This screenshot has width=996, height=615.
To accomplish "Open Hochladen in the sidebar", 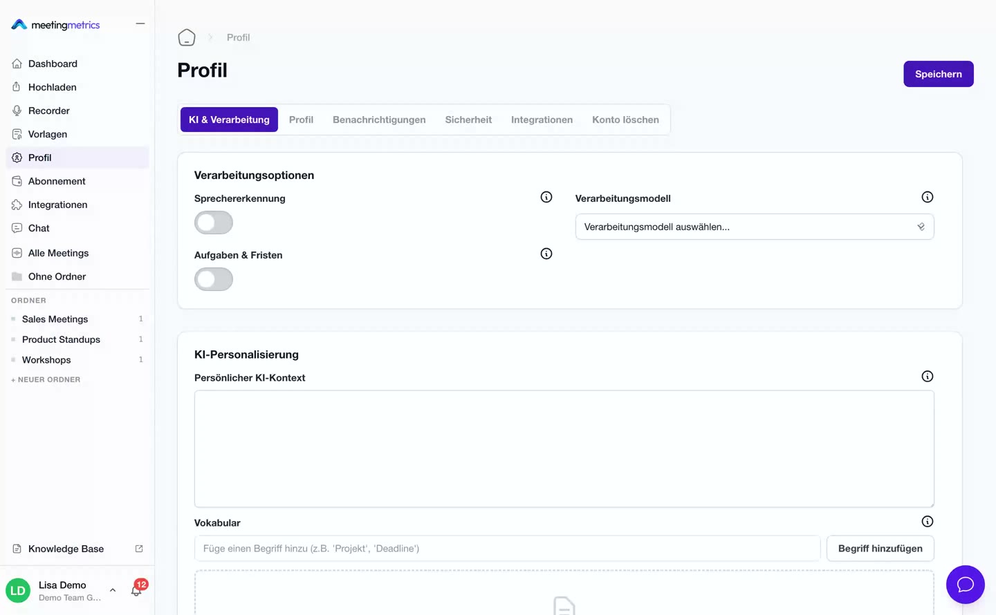I will (x=77, y=87).
